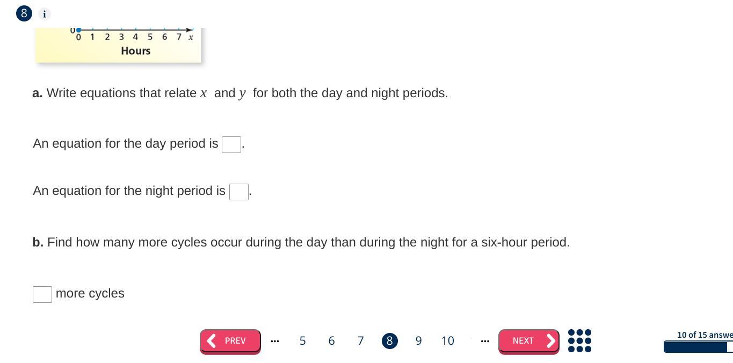733x363 pixels.
Task: Jump to question 7
Action: click(360, 341)
